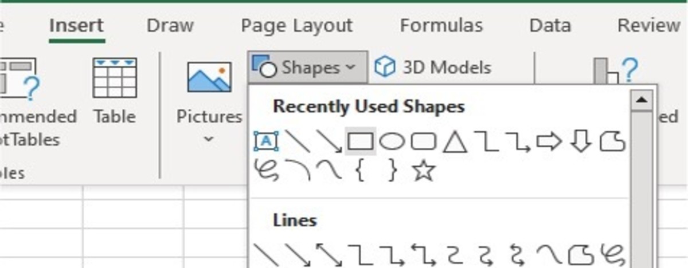Select the Right Arrow block shape
This screenshot has height=268, width=688.
click(x=549, y=141)
